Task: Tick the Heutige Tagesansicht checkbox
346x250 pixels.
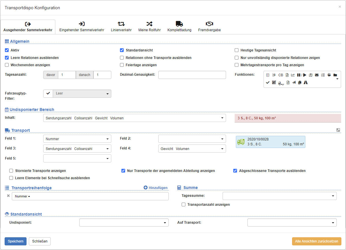Action: click(x=237, y=50)
